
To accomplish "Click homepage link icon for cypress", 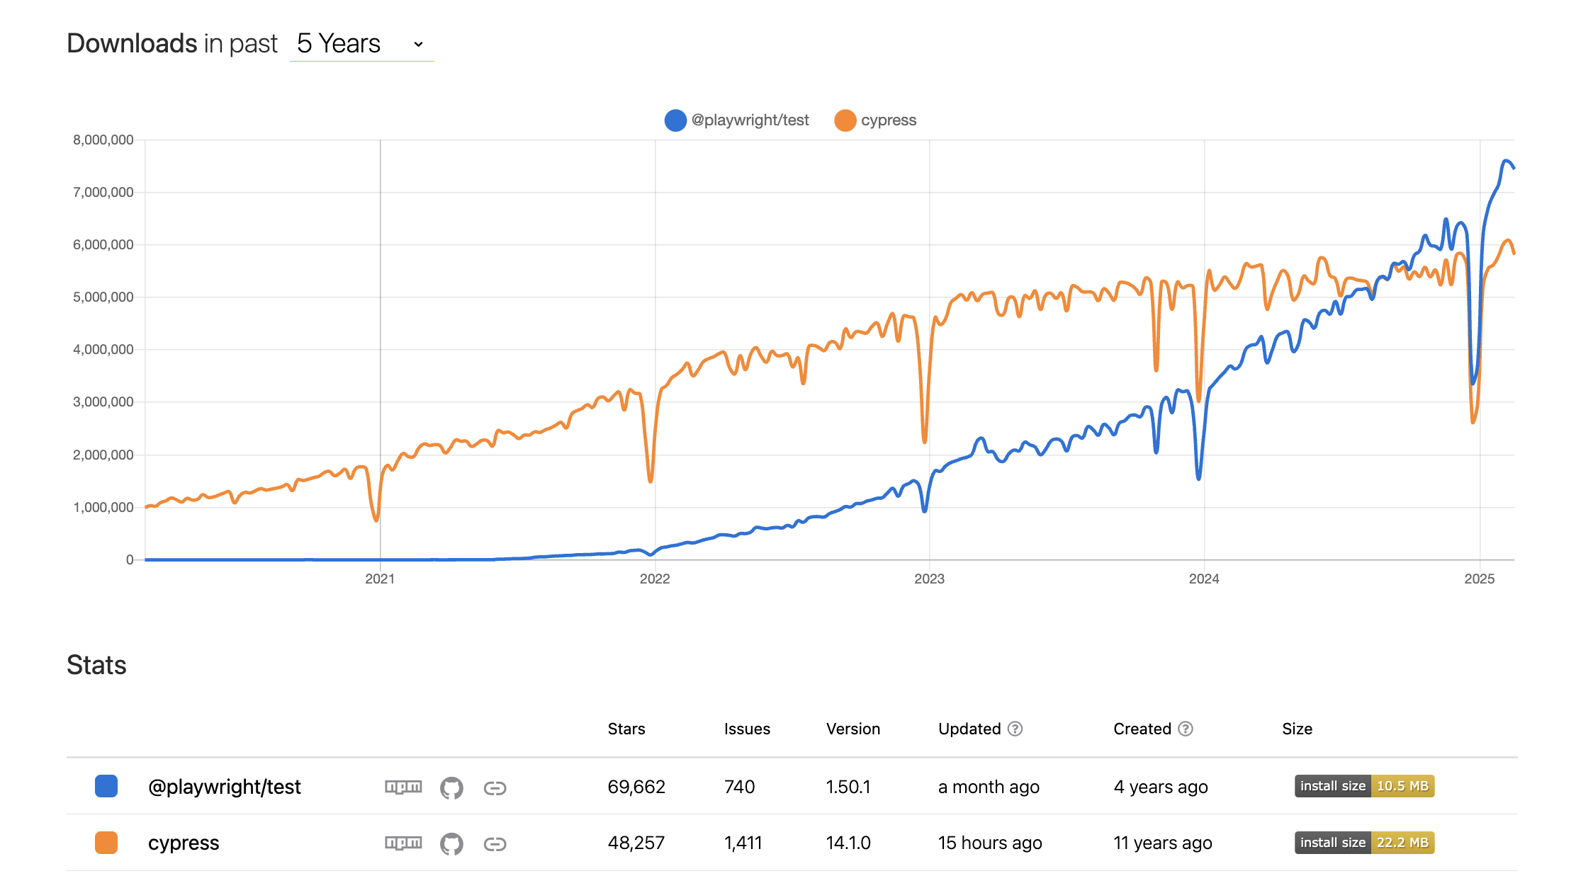I will [x=495, y=843].
